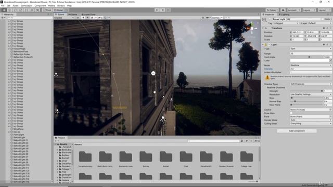Screen dimensions: 333x187
Task: Toggle the Baked Light (16) active checkbox
Action: [270, 19]
